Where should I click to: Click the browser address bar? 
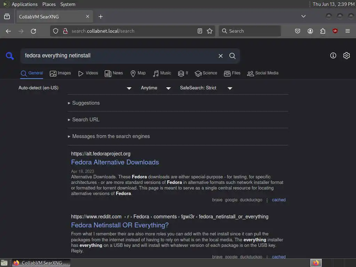pyautogui.click(x=132, y=31)
